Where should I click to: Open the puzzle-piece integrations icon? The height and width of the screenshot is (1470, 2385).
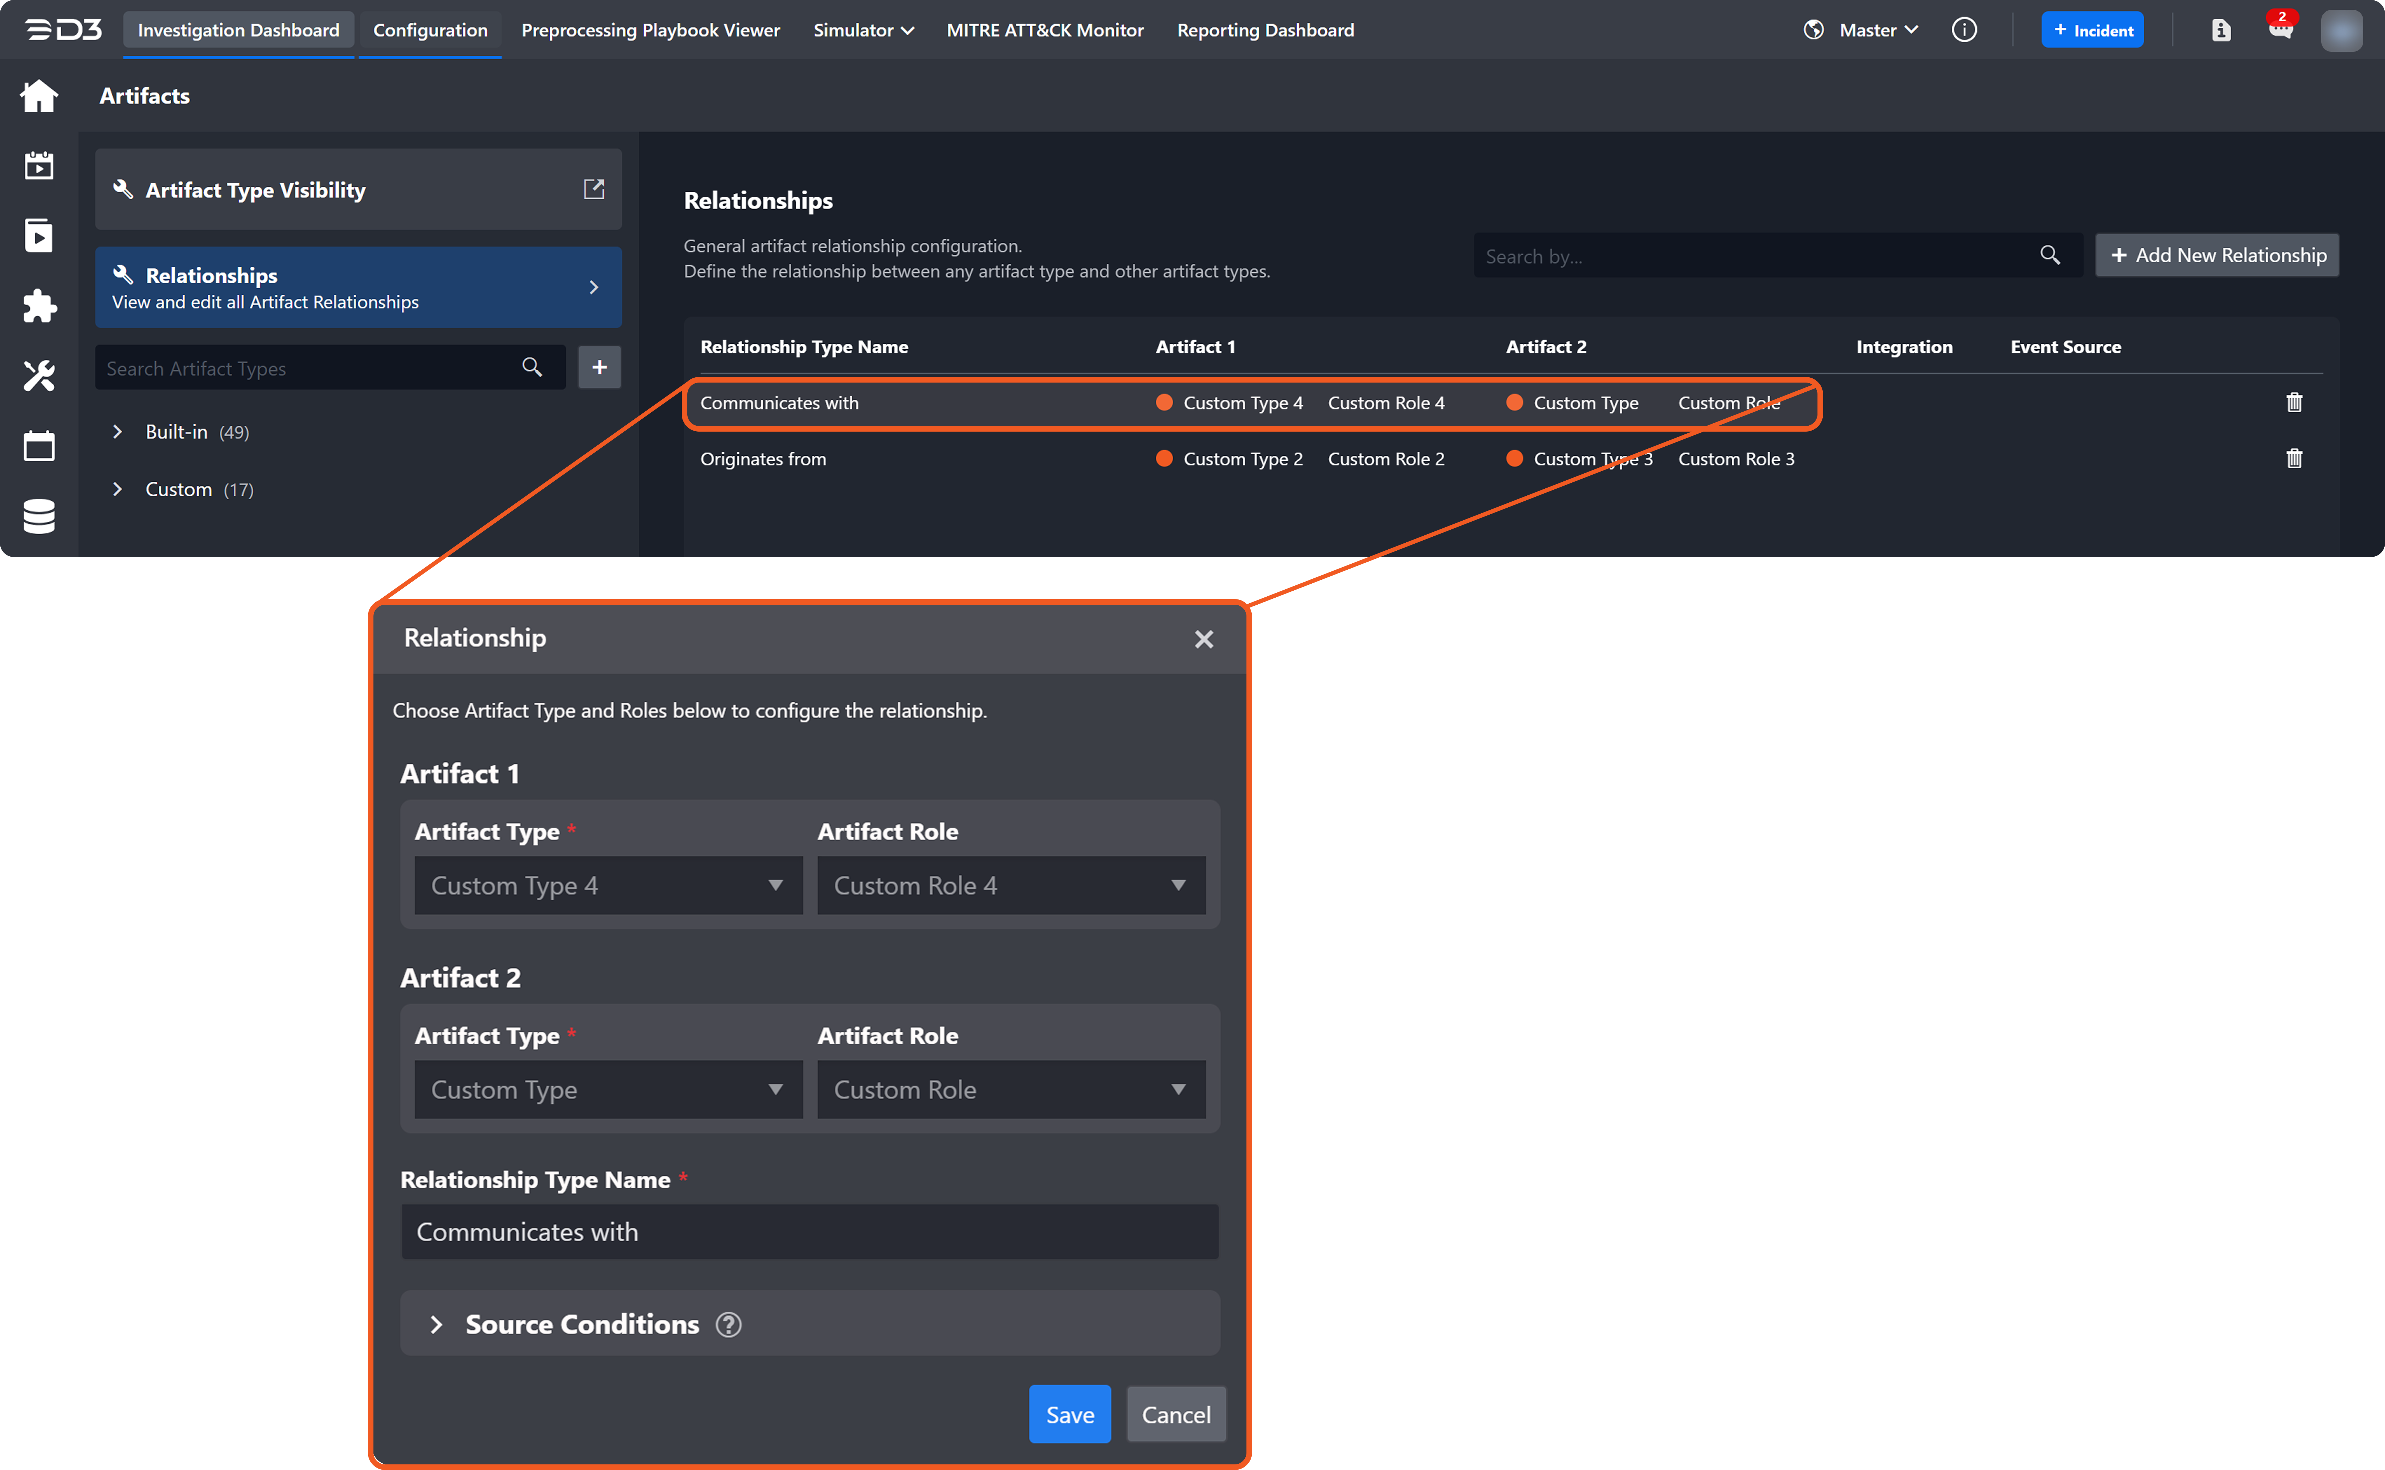click(x=39, y=305)
